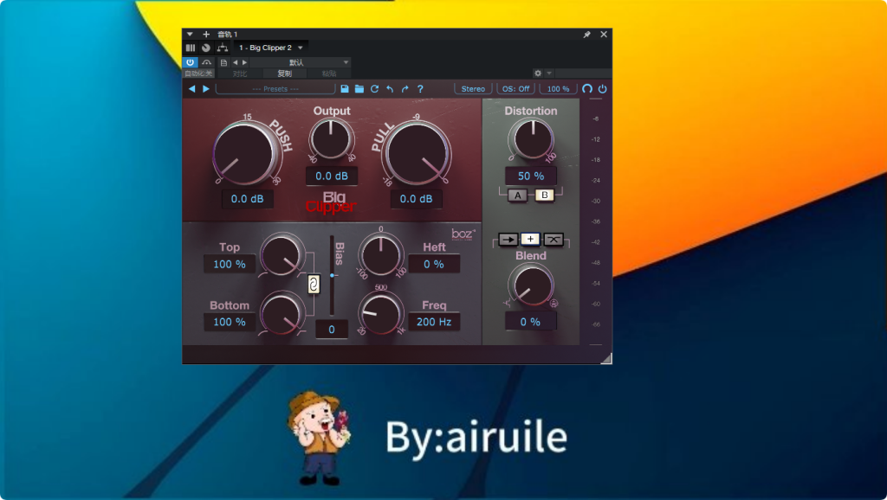Viewport: 887px width, 500px height.
Task: Open the Stereo mode selector
Action: click(x=473, y=89)
